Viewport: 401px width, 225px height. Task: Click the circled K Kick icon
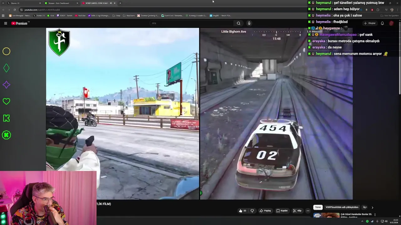click(x=6, y=135)
